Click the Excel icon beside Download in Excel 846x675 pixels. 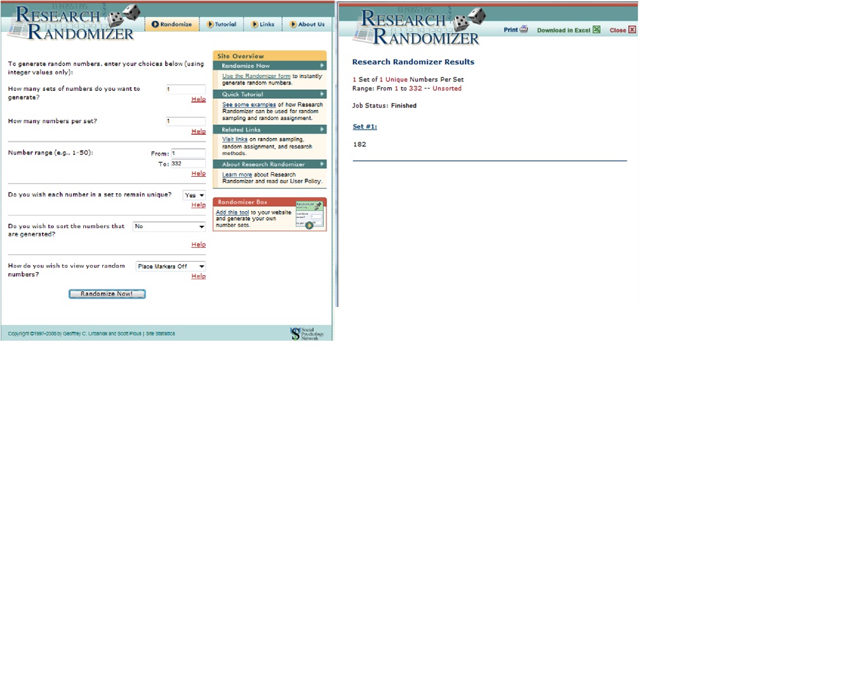[596, 29]
